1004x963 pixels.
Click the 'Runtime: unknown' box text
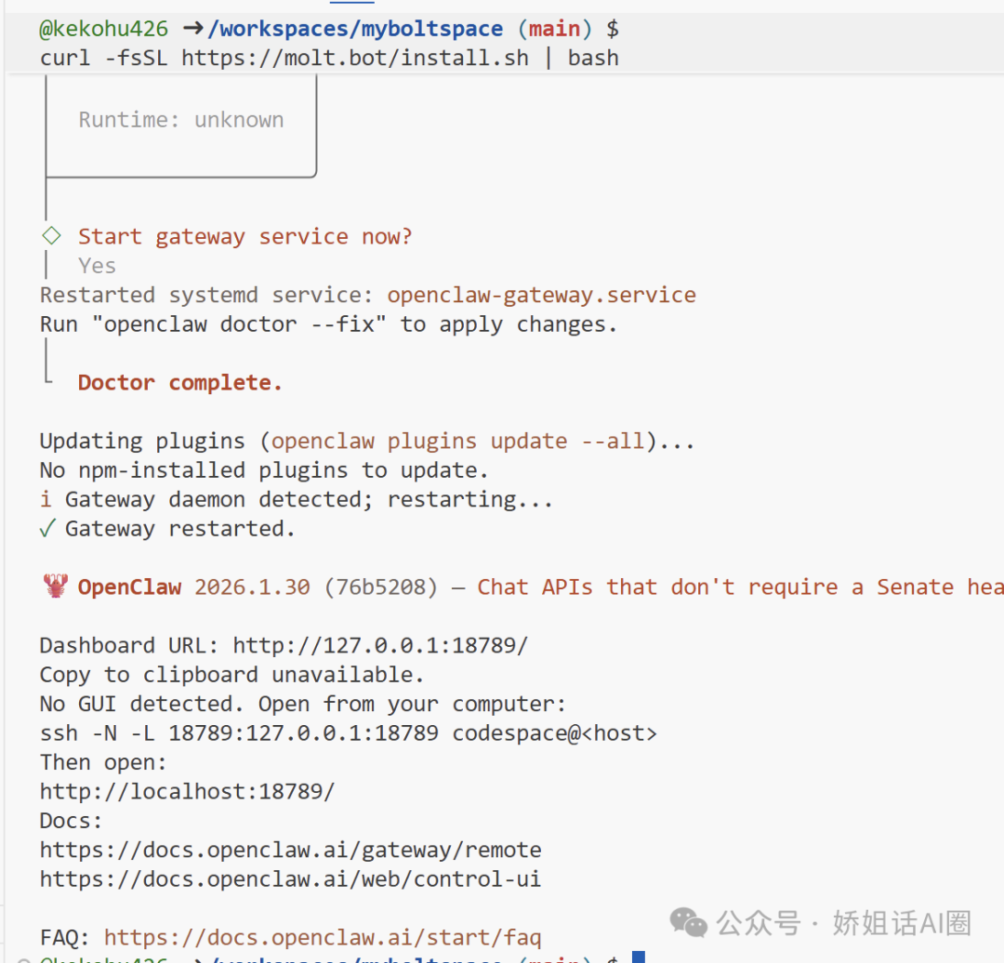tap(180, 120)
